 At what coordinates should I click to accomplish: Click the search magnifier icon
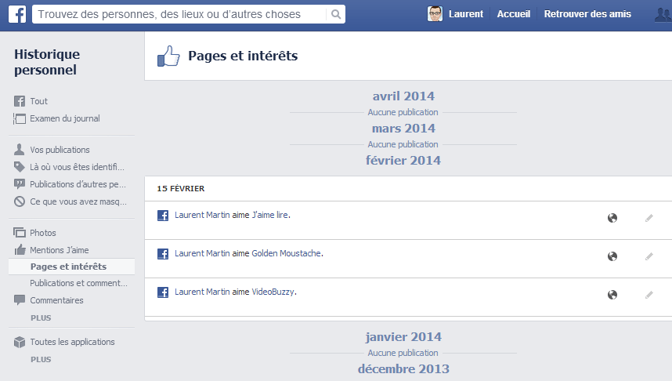336,14
